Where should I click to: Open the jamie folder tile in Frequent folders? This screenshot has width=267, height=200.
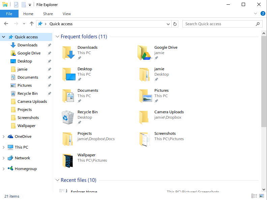(x=154, y=74)
